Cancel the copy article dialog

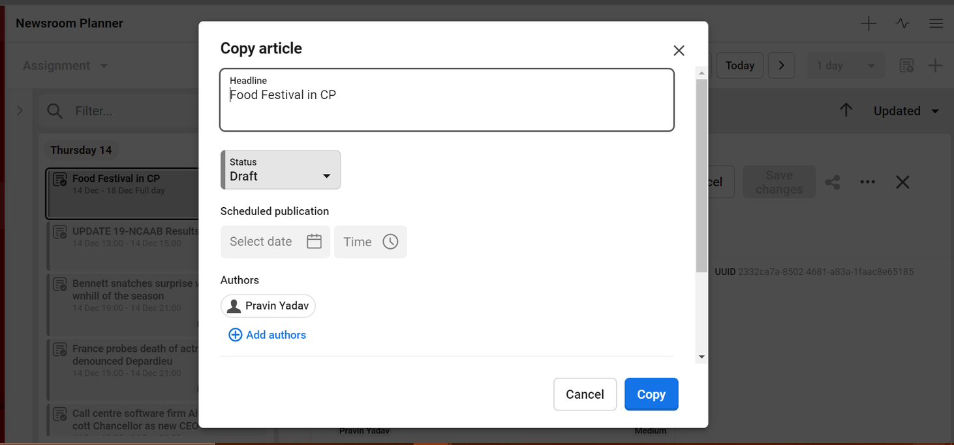585,394
